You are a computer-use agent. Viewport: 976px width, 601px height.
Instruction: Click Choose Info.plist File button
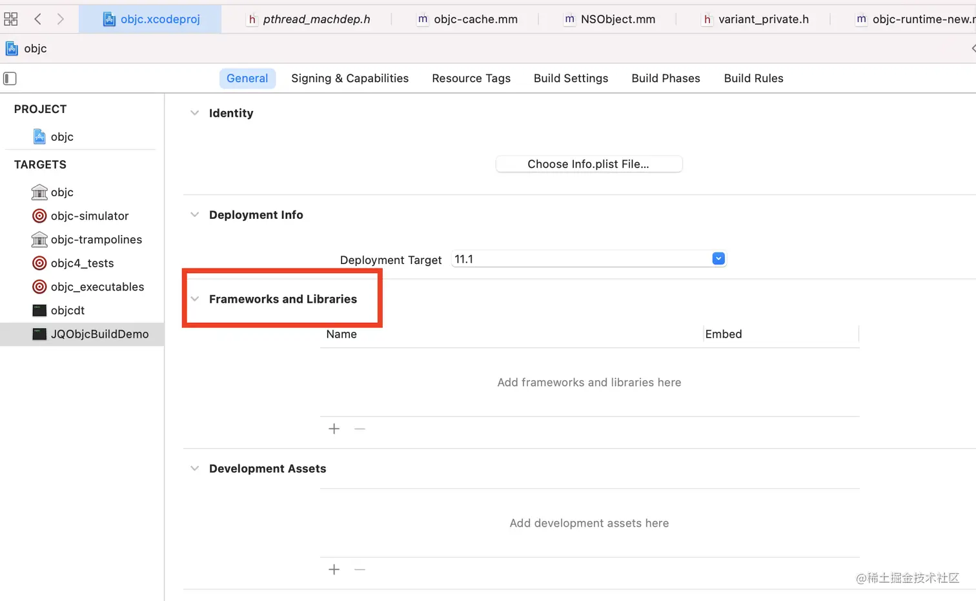tap(589, 164)
